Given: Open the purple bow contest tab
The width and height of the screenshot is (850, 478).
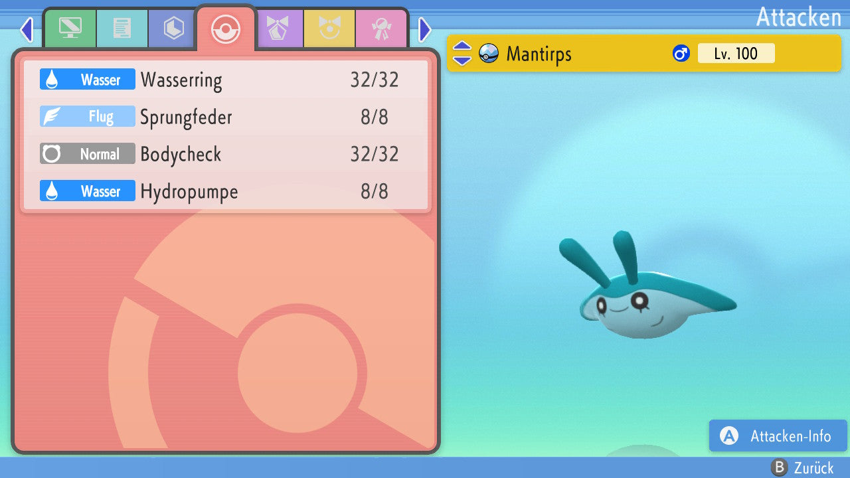Looking at the screenshot, I should tap(279, 29).
